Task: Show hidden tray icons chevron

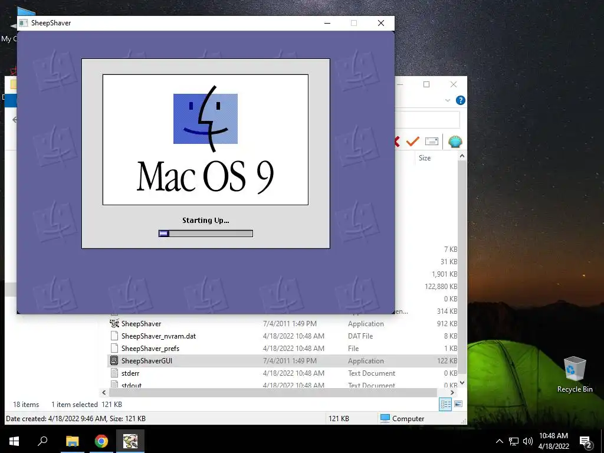Action: [x=499, y=441]
